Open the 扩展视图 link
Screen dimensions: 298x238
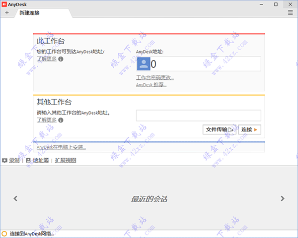click(x=66, y=160)
